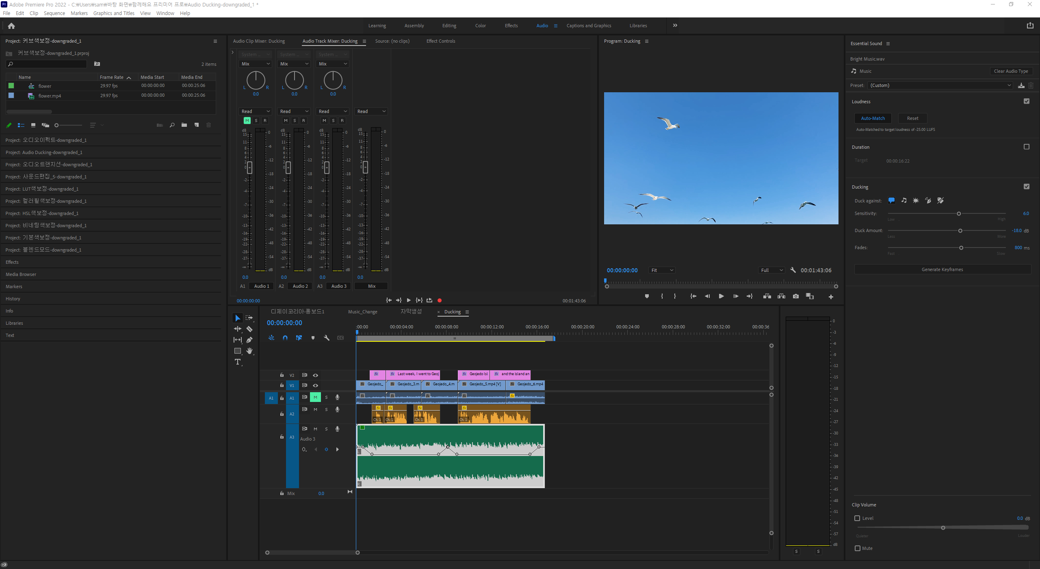The width and height of the screenshot is (1040, 569).
Task: Switch to Audio Clip Mixer tab
Action: click(259, 41)
